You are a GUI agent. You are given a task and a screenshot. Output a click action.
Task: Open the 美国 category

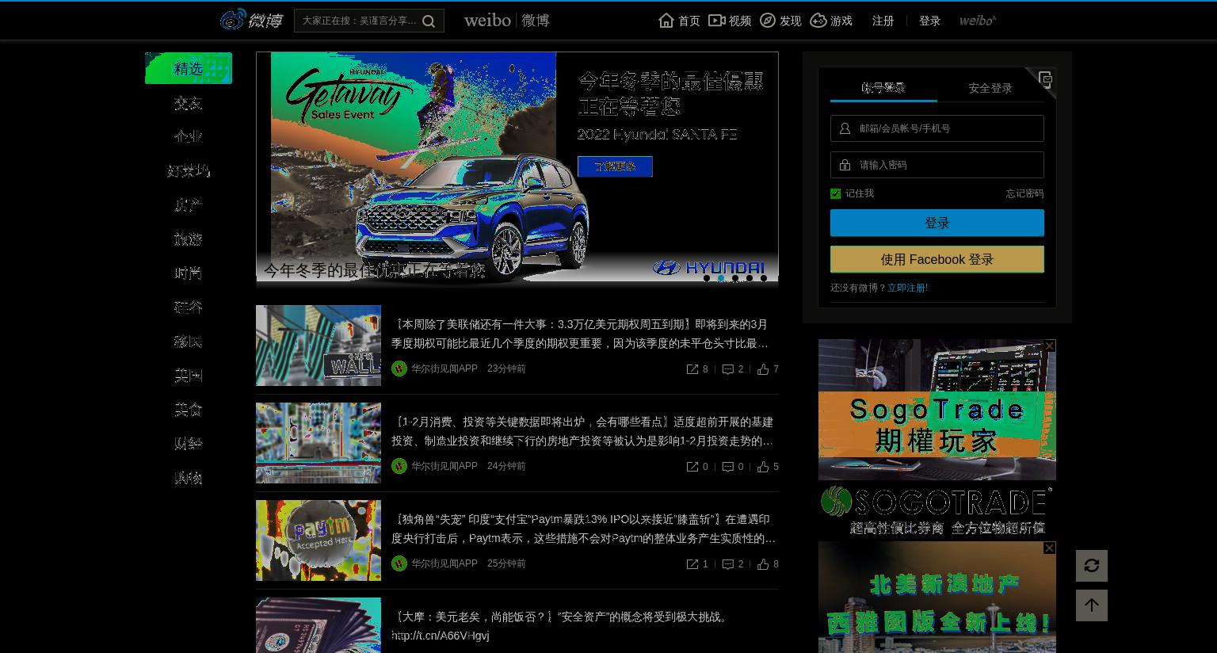click(x=189, y=376)
